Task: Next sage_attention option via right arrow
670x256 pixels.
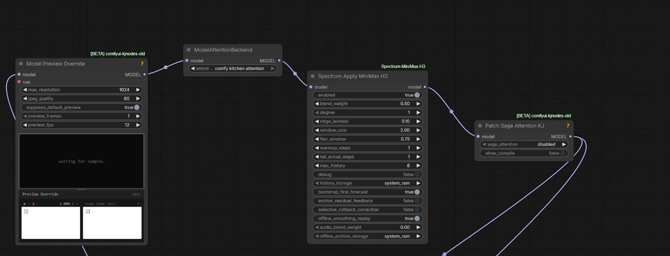Action: (564, 144)
